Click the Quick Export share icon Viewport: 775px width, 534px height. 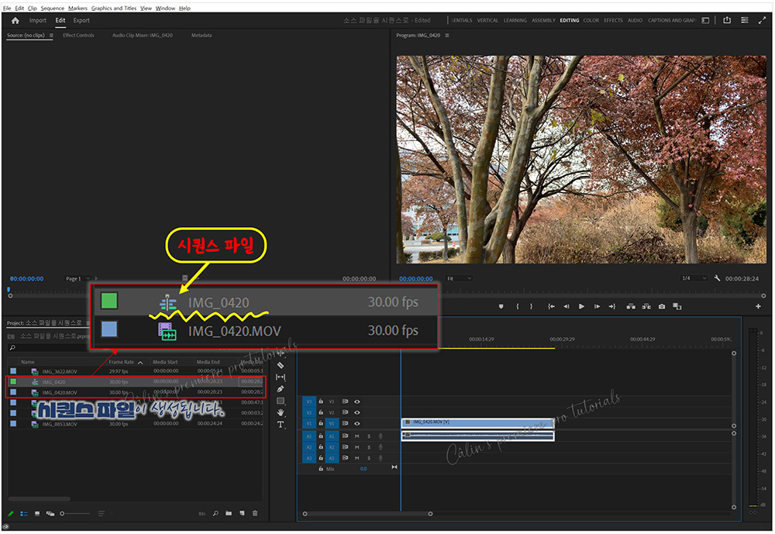(x=727, y=20)
